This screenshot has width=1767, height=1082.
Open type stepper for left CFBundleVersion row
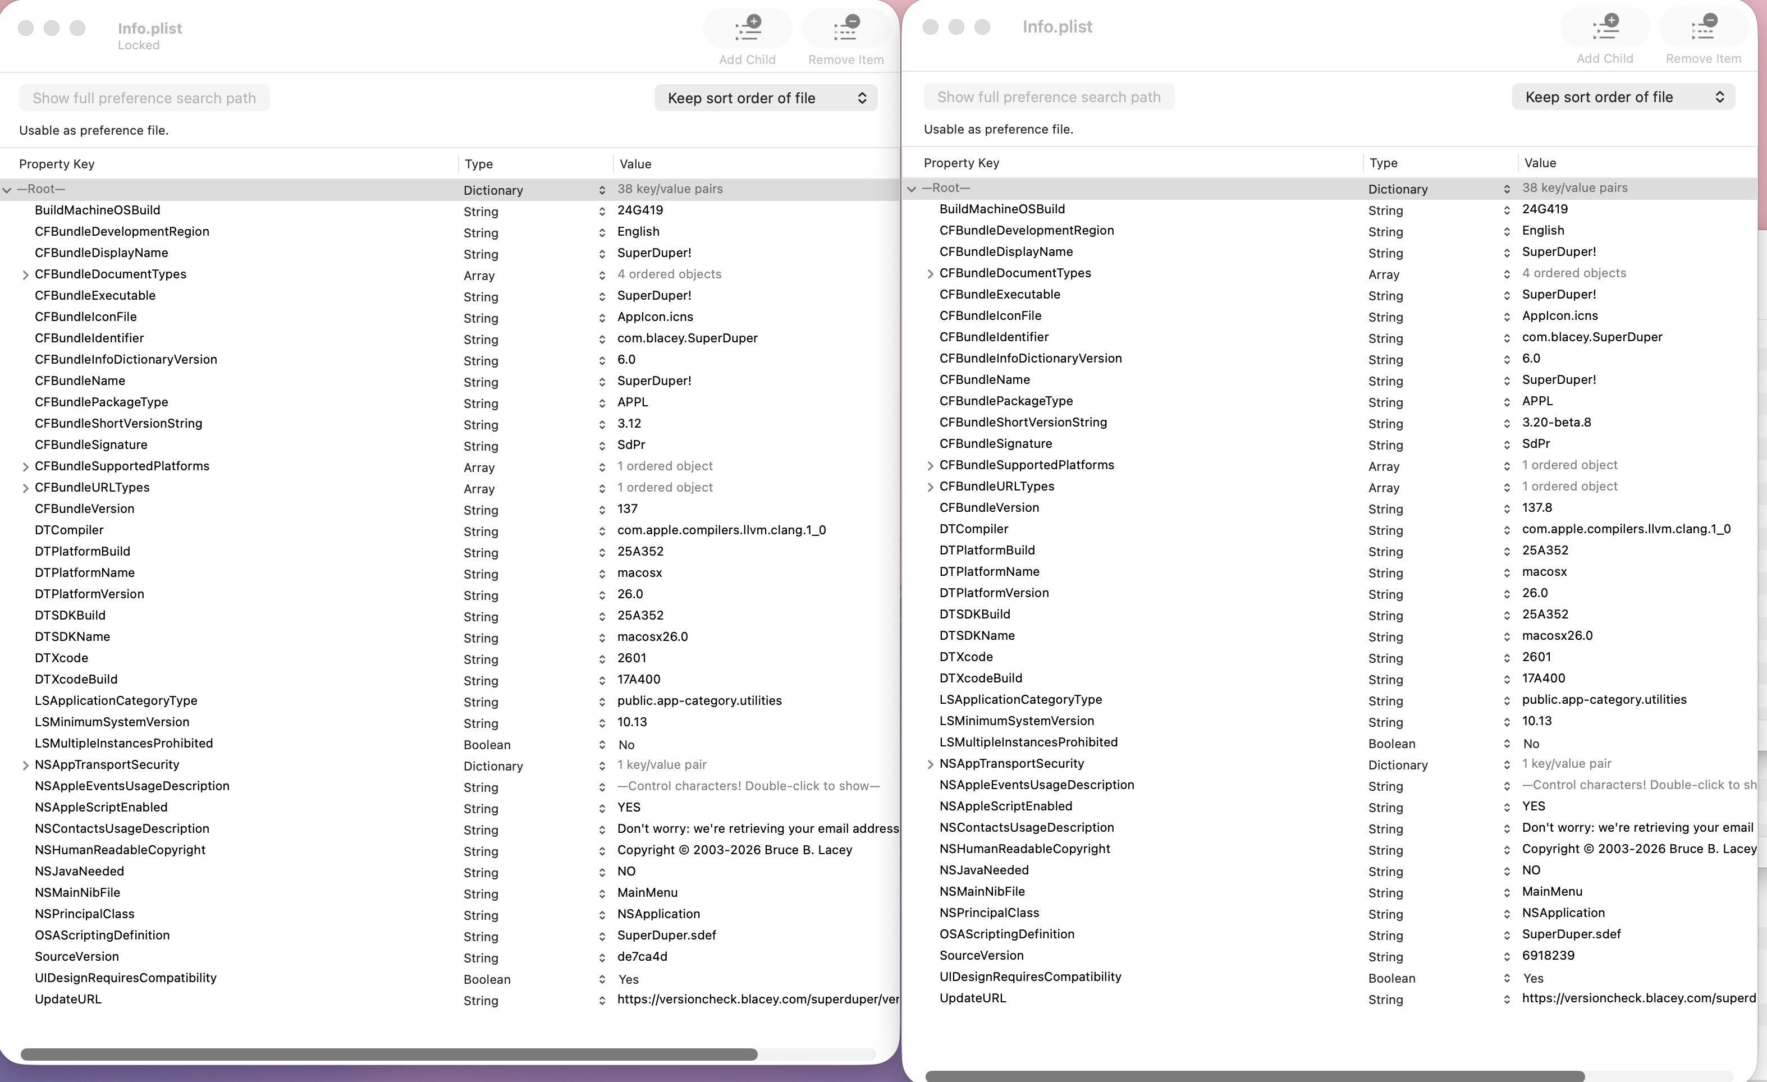(x=602, y=510)
